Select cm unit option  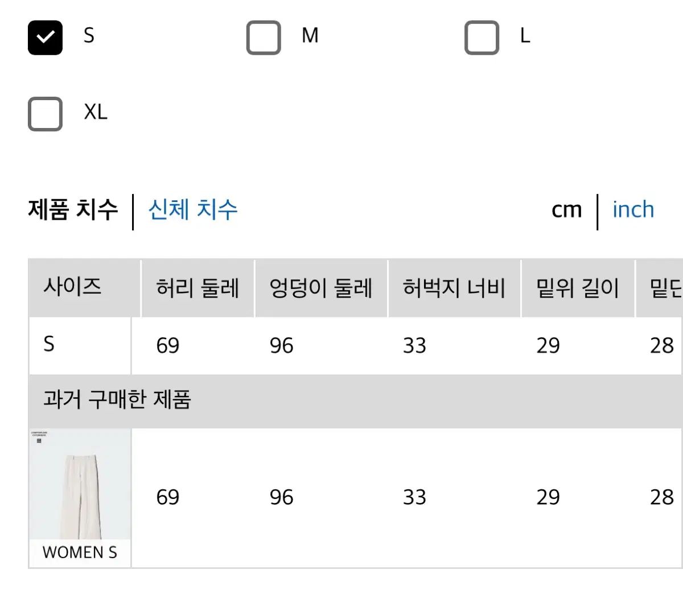(x=566, y=210)
